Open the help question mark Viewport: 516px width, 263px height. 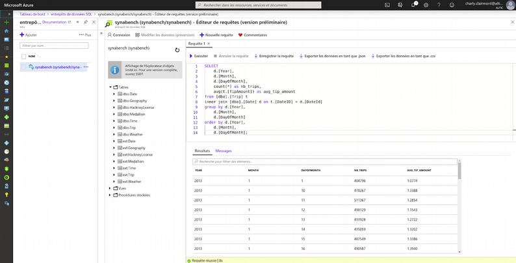tap(439, 5)
